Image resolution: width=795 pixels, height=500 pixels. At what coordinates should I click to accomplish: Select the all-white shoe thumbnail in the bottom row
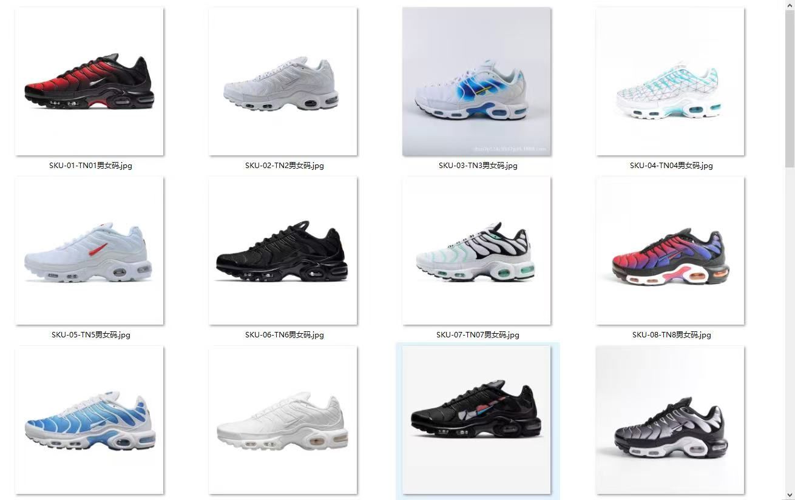click(283, 420)
